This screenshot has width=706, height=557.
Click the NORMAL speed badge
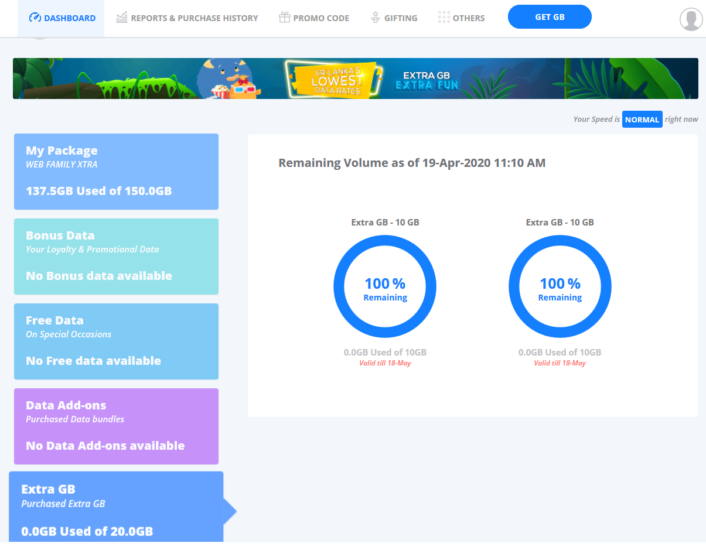[x=642, y=119]
